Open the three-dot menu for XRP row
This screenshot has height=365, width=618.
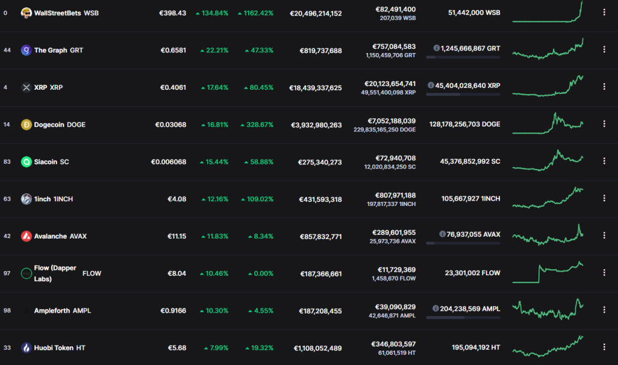click(x=604, y=87)
